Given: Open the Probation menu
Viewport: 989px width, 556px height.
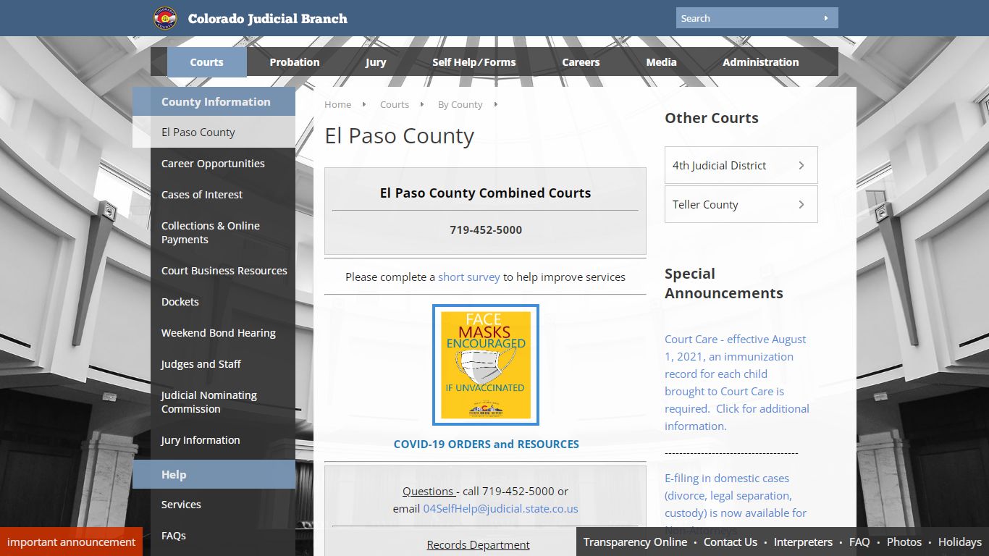Looking at the screenshot, I should point(294,62).
